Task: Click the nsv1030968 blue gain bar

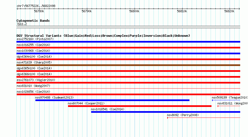Action: pyautogui.click(x=128, y=53)
